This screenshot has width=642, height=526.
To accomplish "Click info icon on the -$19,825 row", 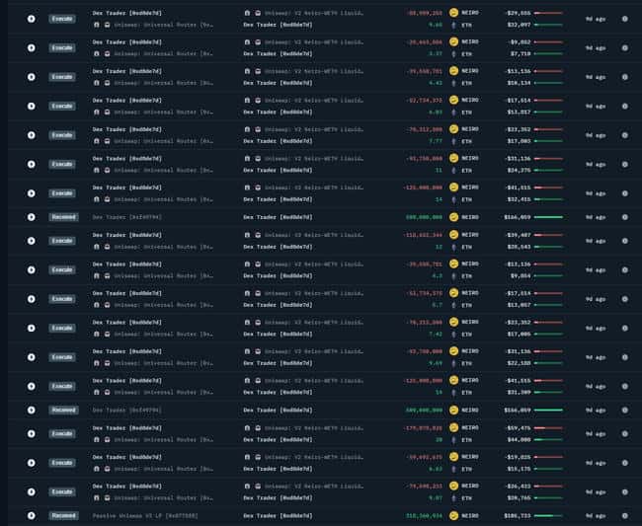I will tap(624, 461).
